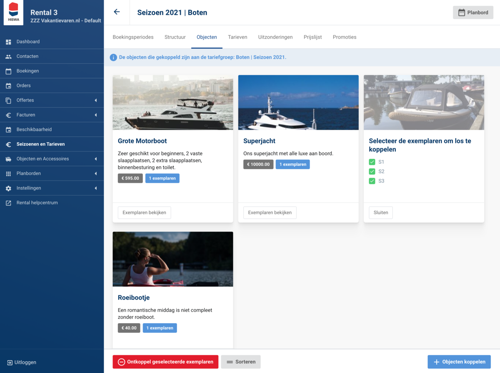Click the back arrow icon in header
The width and height of the screenshot is (500, 373).
coord(117,12)
